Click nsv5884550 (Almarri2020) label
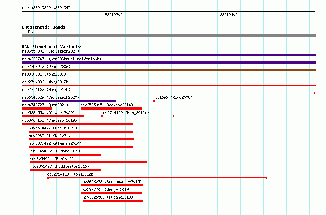 click(48, 113)
